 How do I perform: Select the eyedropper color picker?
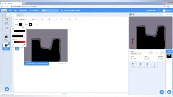pos(24,45)
